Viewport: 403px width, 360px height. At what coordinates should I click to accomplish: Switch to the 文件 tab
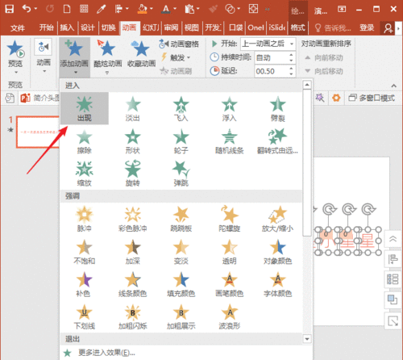pos(18,27)
